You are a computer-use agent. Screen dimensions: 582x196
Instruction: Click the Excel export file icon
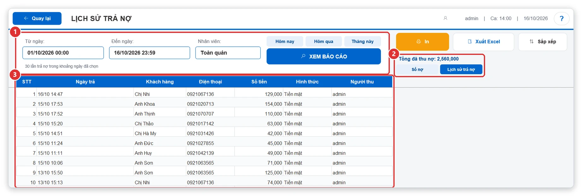[x=470, y=42]
